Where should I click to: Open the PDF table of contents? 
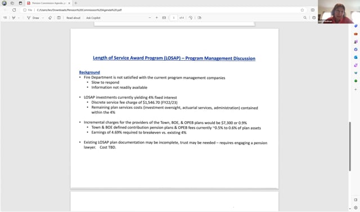pos(5,17)
